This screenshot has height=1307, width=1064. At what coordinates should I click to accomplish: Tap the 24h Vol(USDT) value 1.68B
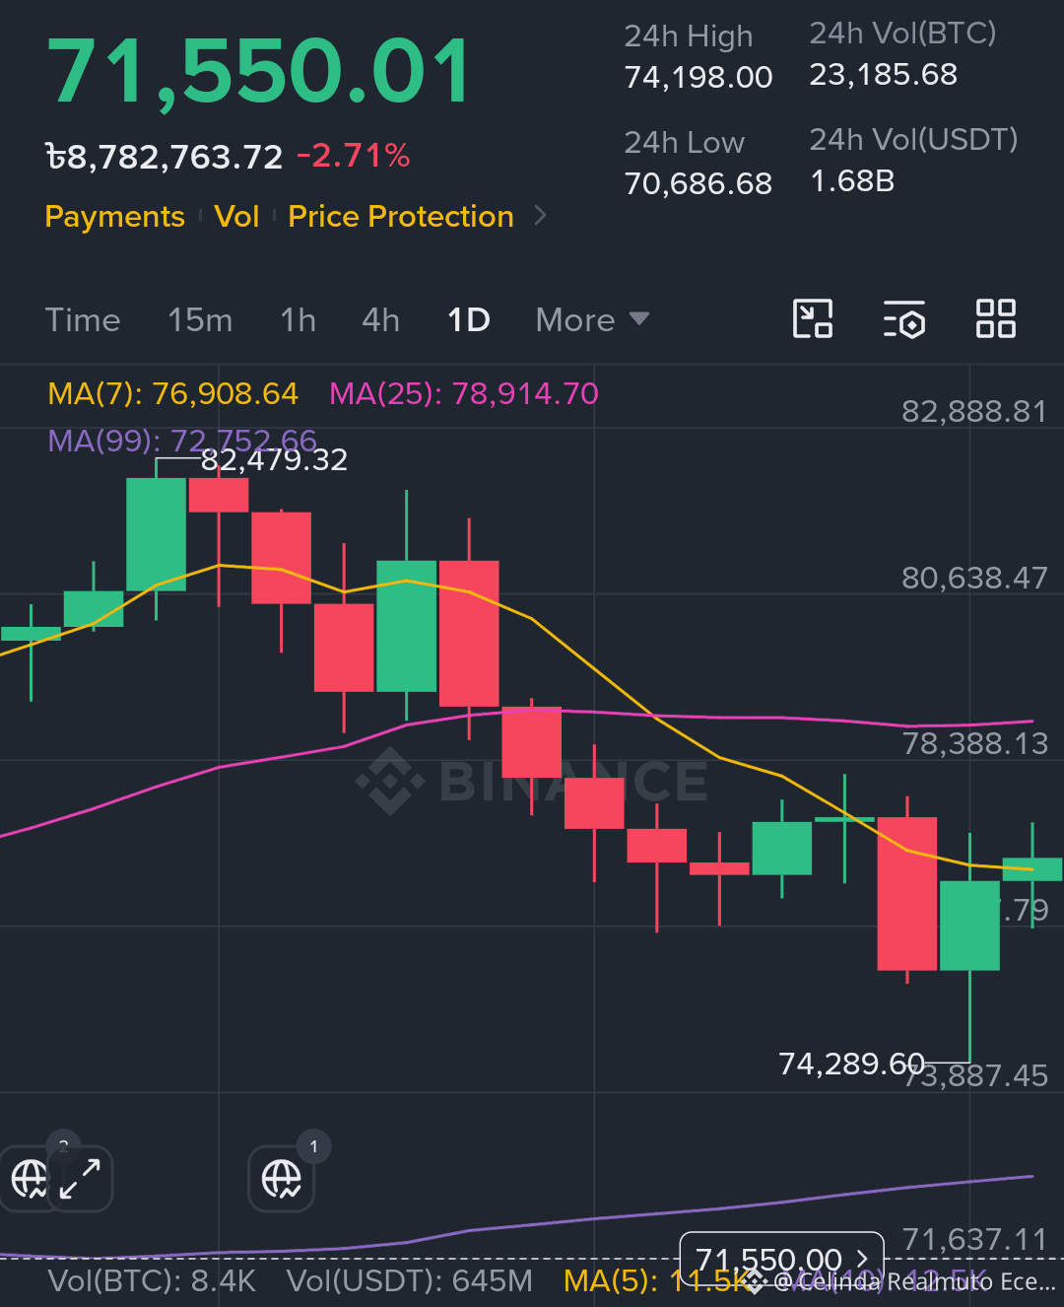852,180
